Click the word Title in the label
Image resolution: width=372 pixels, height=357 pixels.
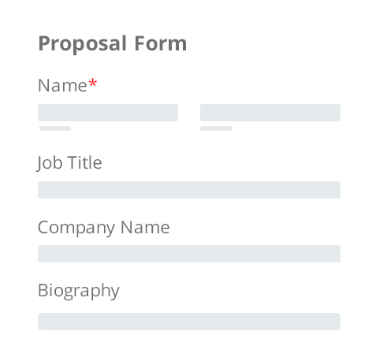click(85, 162)
